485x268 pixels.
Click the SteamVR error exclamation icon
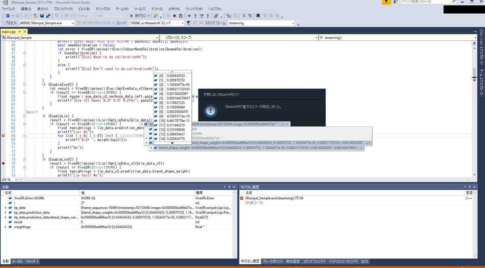click(x=210, y=111)
